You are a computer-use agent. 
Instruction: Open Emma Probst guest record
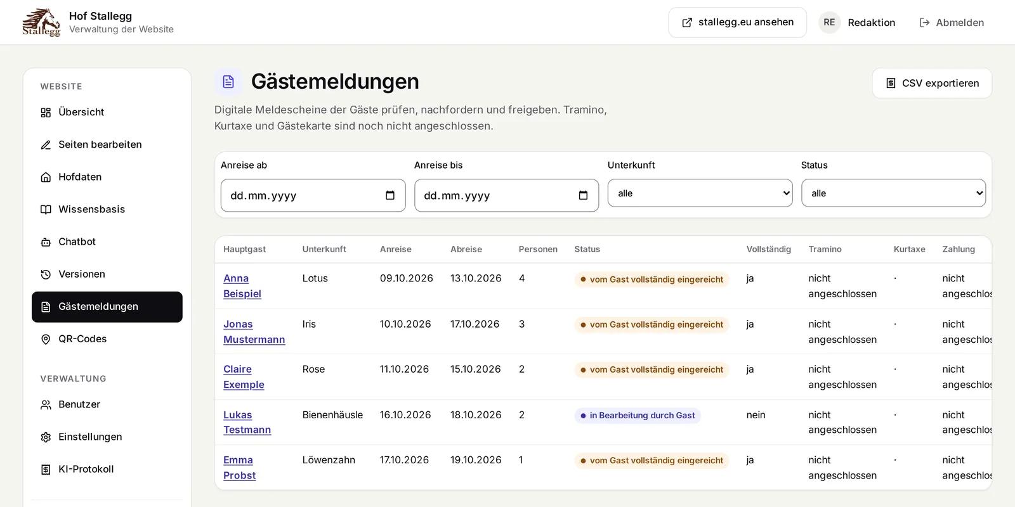239,468
